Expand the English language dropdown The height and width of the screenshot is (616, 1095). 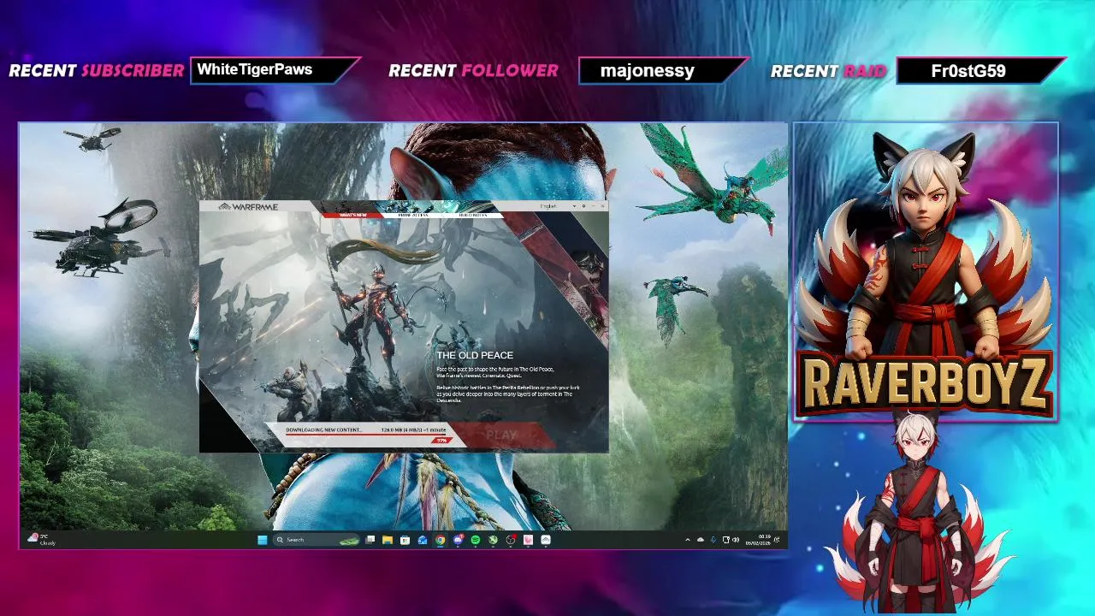click(558, 206)
